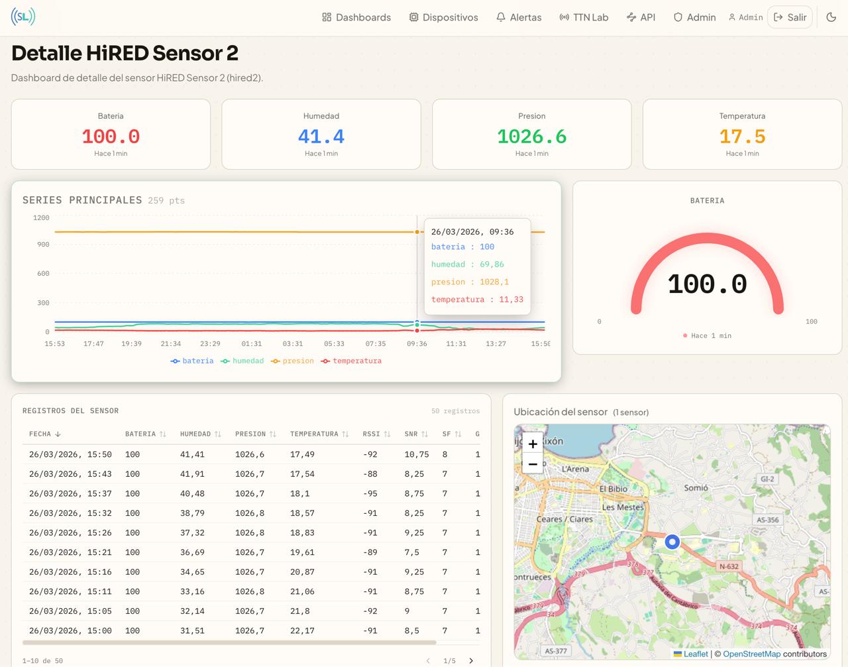The height and width of the screenshot is (667, 848).
Task: Open the OpenStreetMap attribution link
Action: [x=751, y=654]
